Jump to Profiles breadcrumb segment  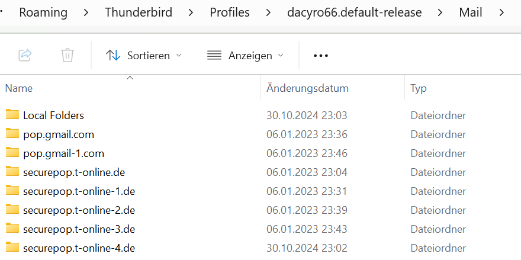coord(230,12)
